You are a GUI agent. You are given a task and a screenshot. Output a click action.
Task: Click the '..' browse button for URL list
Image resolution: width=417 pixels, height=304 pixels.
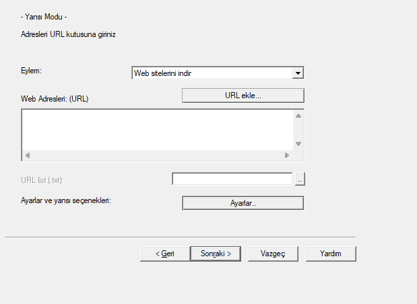tap(300, 179)
